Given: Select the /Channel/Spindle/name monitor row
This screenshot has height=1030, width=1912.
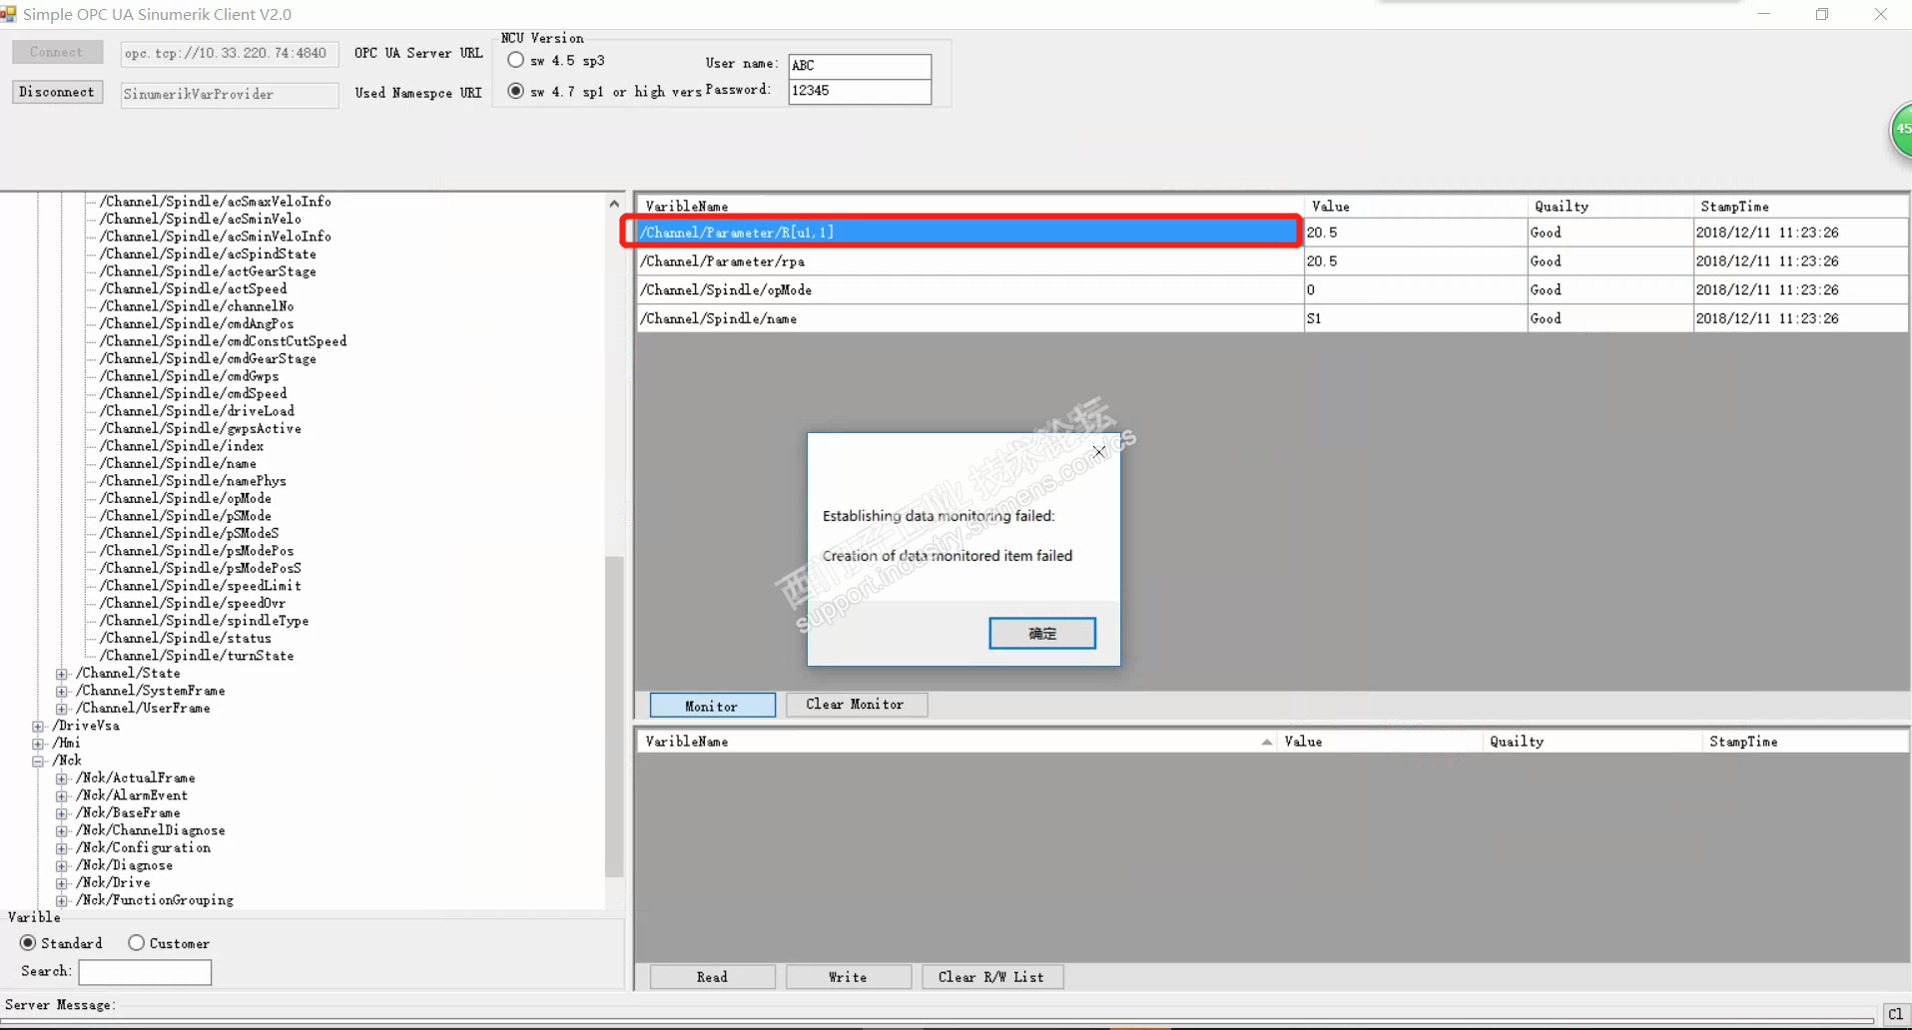Looking at the screenshot, I should [x=968, y=319].
